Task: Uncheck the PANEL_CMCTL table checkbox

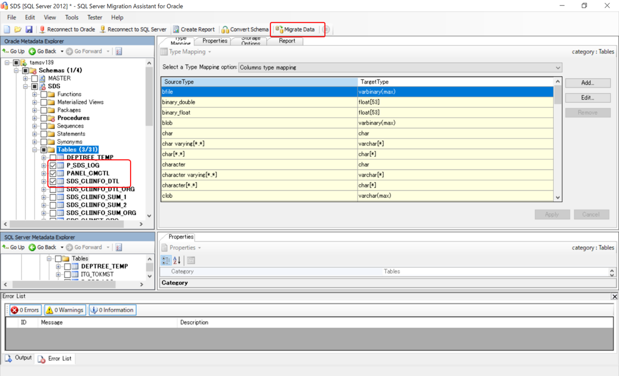Action: 53,173
